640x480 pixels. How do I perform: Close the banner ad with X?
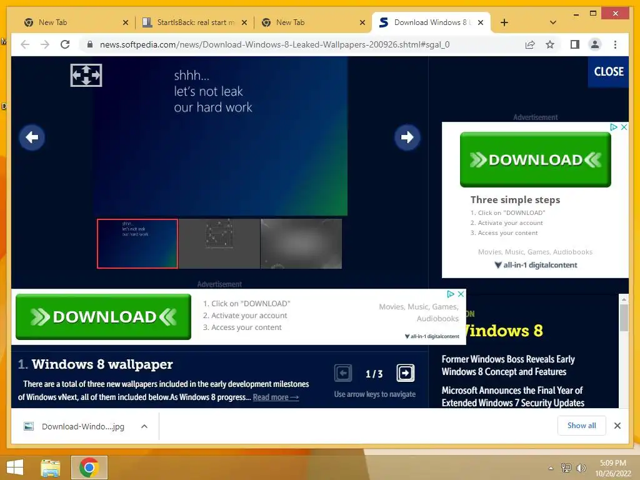461,294
